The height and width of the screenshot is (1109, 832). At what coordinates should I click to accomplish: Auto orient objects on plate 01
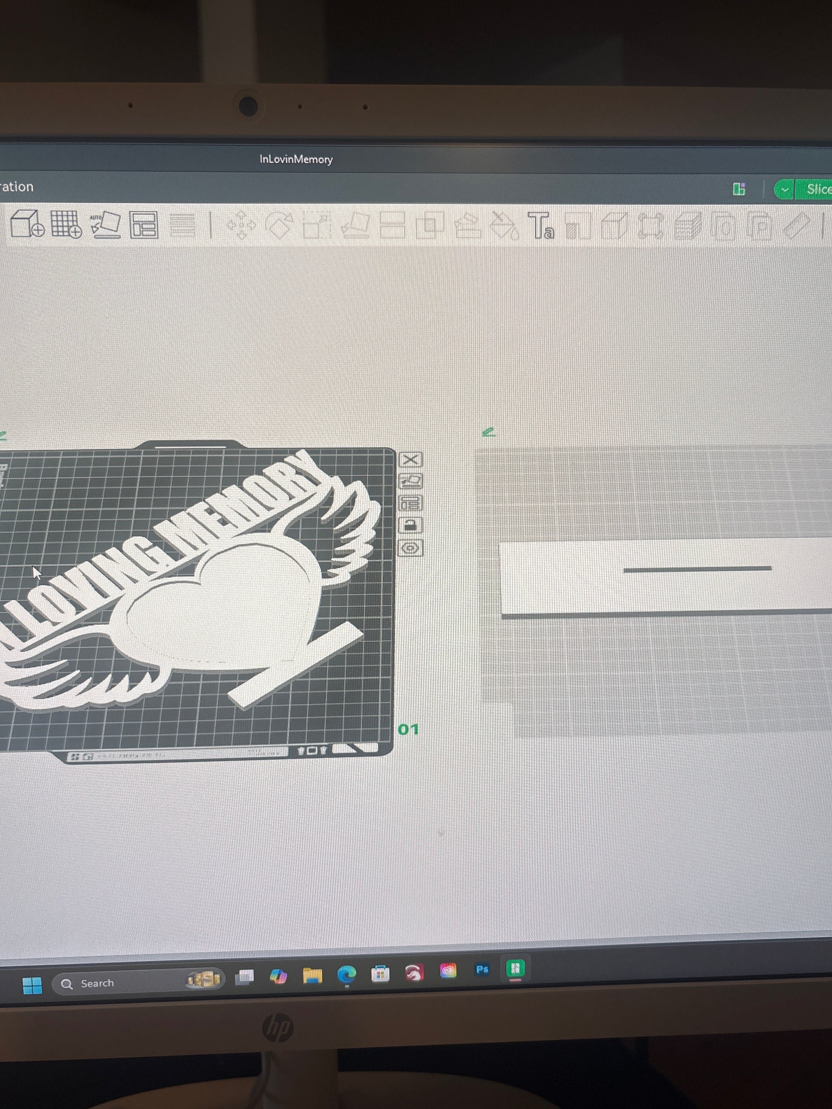tap(410, 481)
